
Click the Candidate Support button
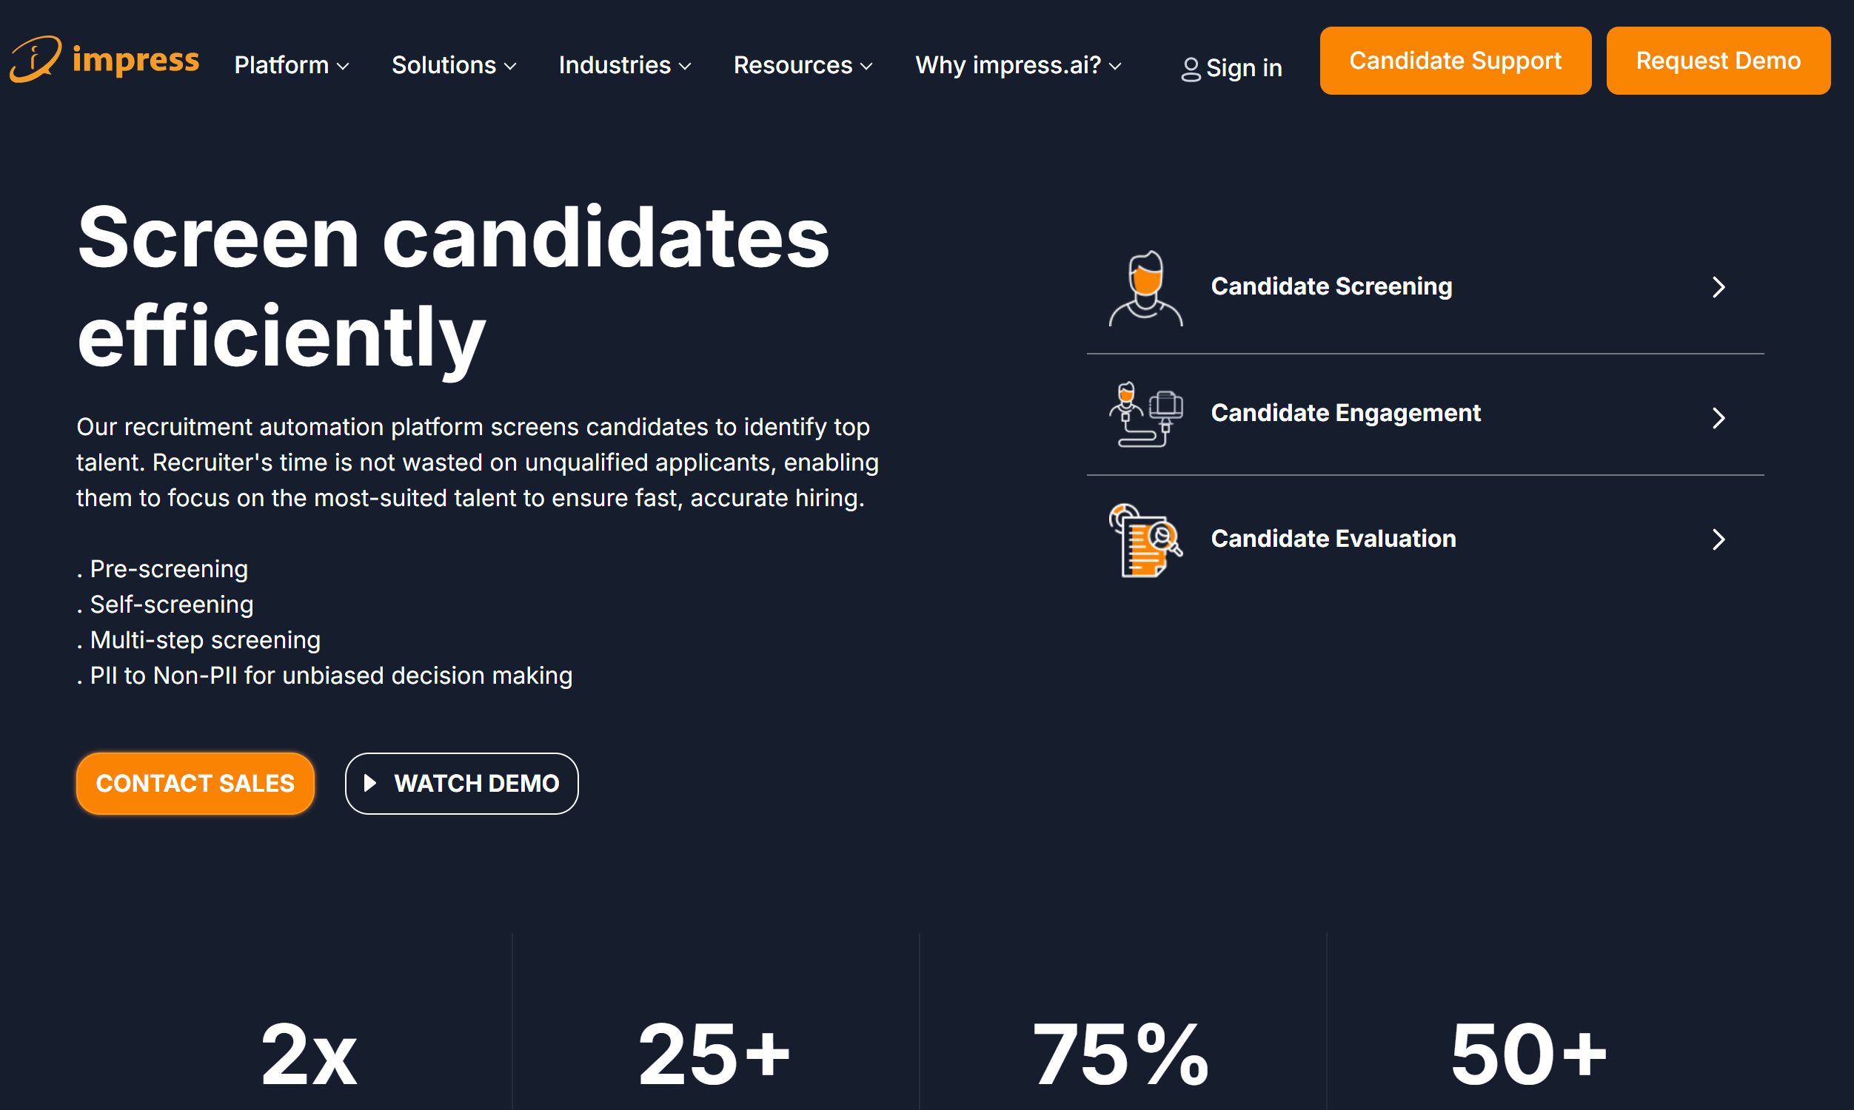[x=1455, y=61]
